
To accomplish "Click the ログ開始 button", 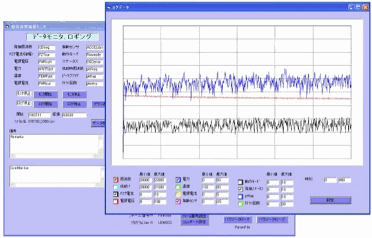I will point(46,104).
